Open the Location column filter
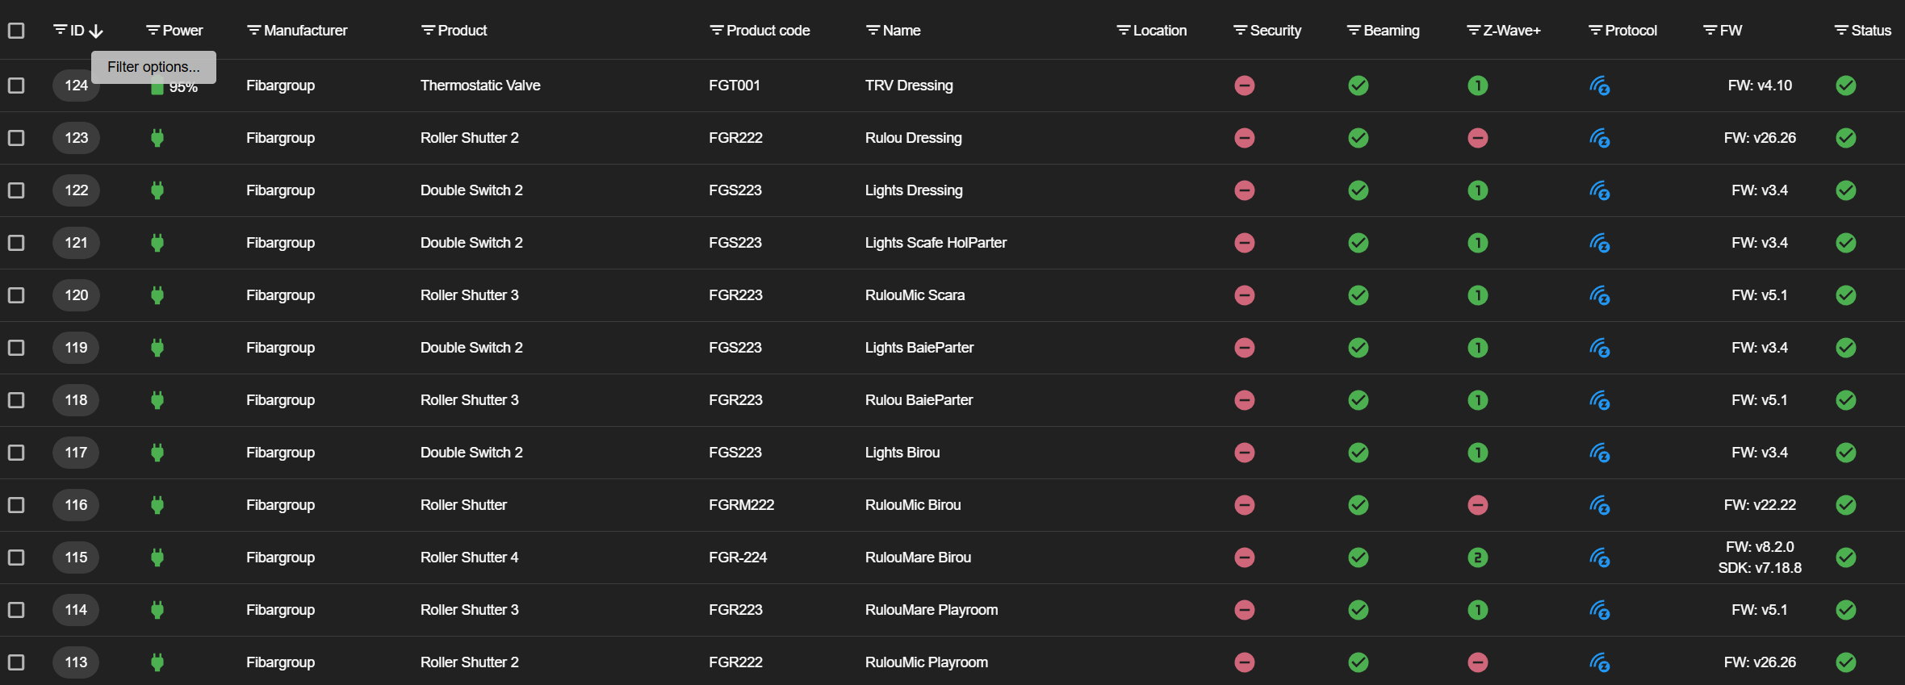This screenshot has height=685, width=1905. [x=1123, y=31]
